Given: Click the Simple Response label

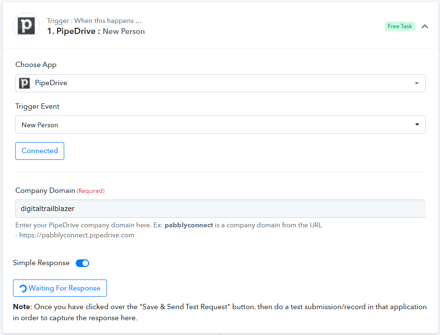Looking at the screenshot, I should pyautogui.click(x=41, y=263).
